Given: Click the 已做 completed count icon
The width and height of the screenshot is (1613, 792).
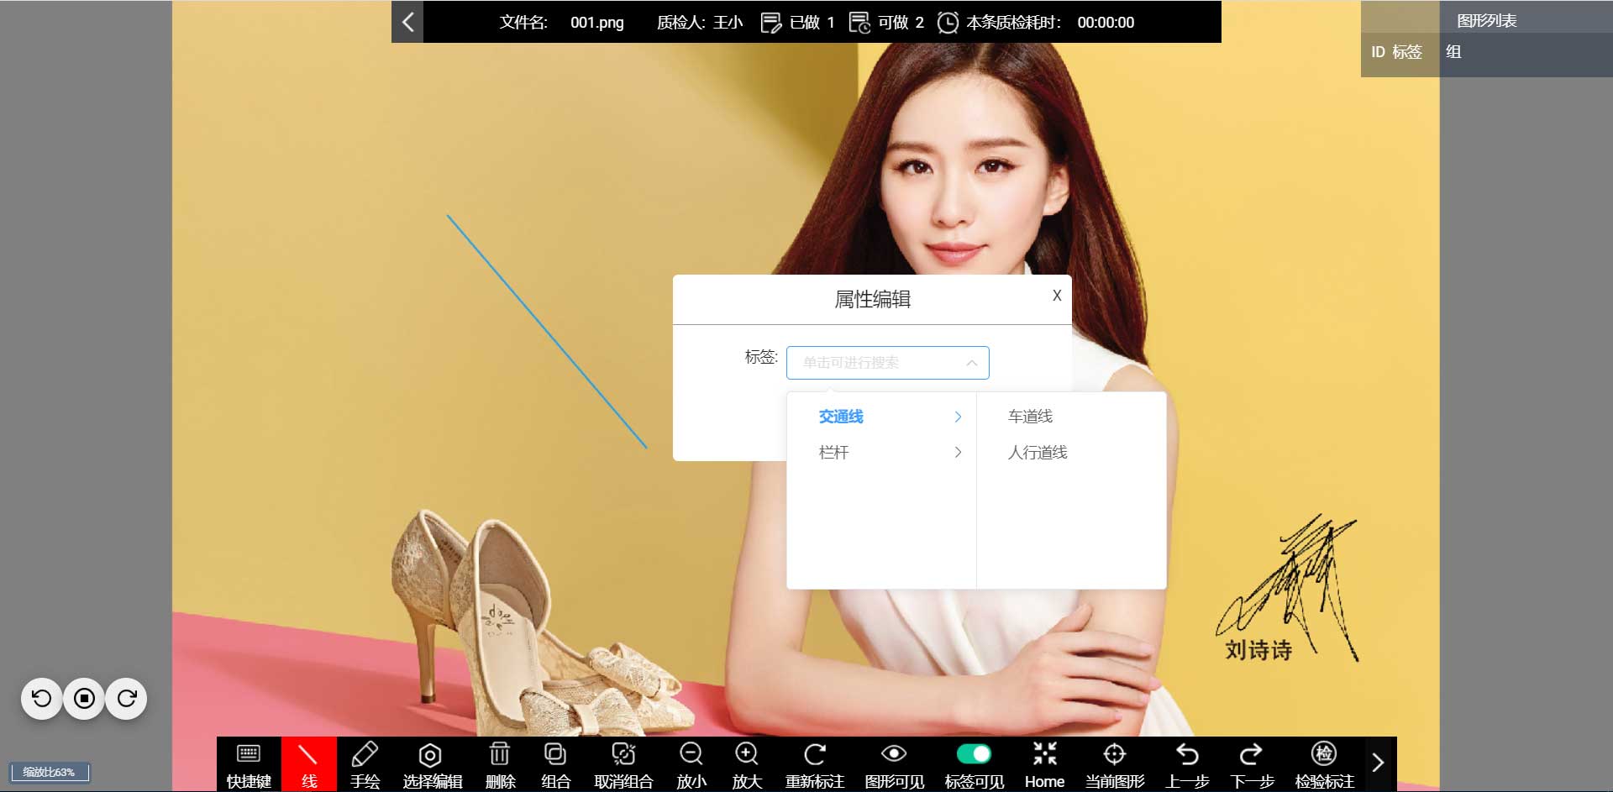Looking at the screenshot, I should [x=770, y=23].
